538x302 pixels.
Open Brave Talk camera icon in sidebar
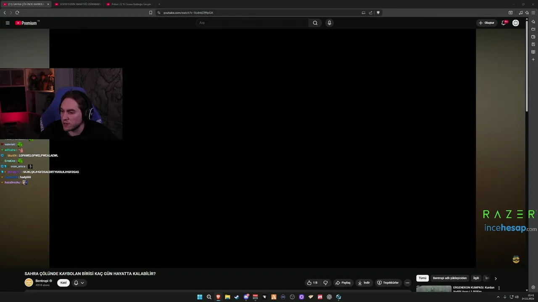(533, 29)
